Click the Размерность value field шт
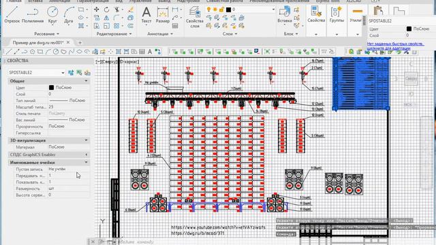Image resolution: width=436 pixels, height=245 pixels. point(69,189)
